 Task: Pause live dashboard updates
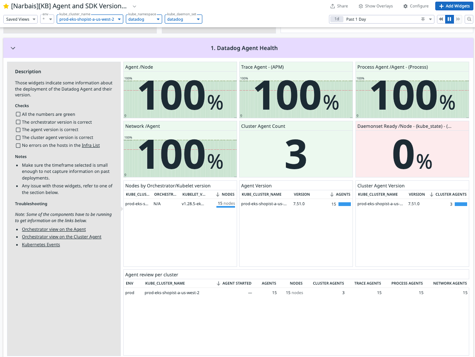click(x=449, y=19)
